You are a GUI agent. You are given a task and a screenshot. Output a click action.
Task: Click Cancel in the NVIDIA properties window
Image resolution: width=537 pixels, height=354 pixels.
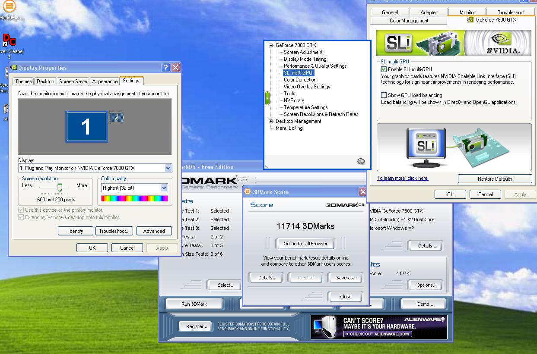pyautogui.click(x=485, y=194)
